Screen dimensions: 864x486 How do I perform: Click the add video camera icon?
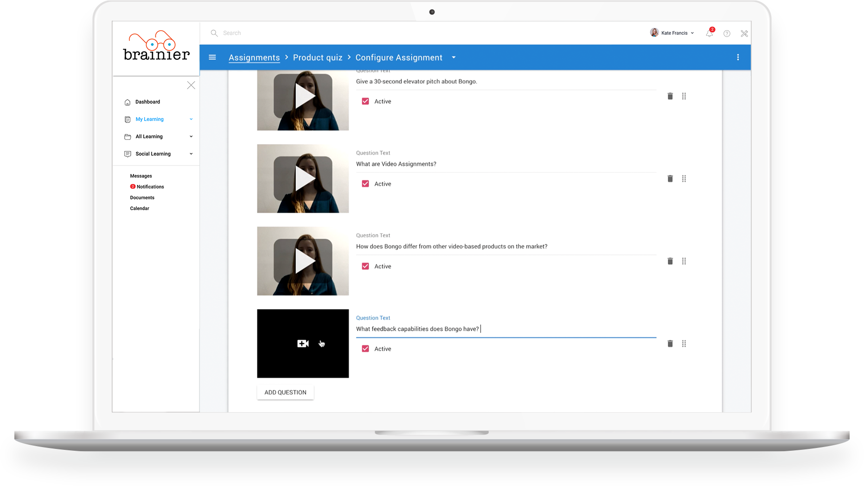click(303, 344)
